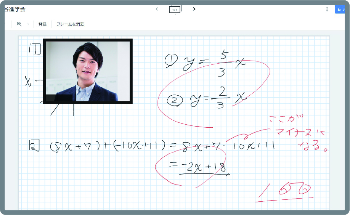Go to the previous frame arrow
Image resolution: width=350 pixels, height=215 pixels.
coord(157,9)
